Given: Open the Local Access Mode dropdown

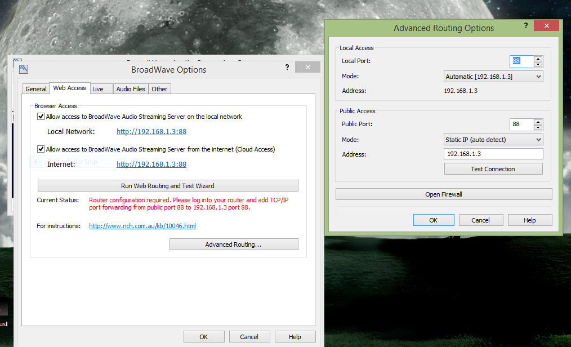Looking at the screenshot, I should tap(493, 77).
